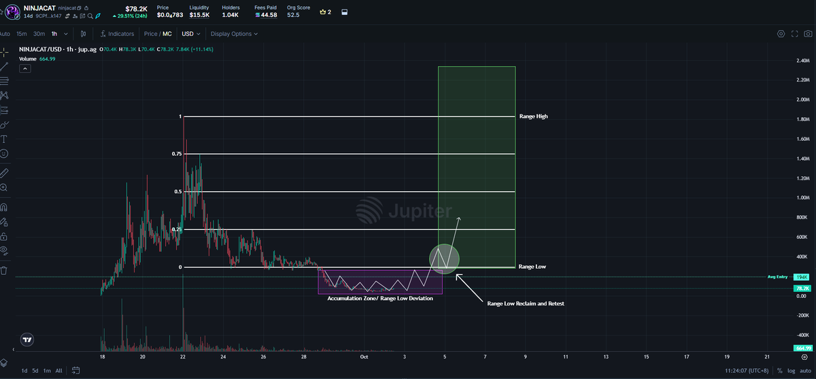
Task: Open the candlestick chart type selector
Action: tap(83, 33)
